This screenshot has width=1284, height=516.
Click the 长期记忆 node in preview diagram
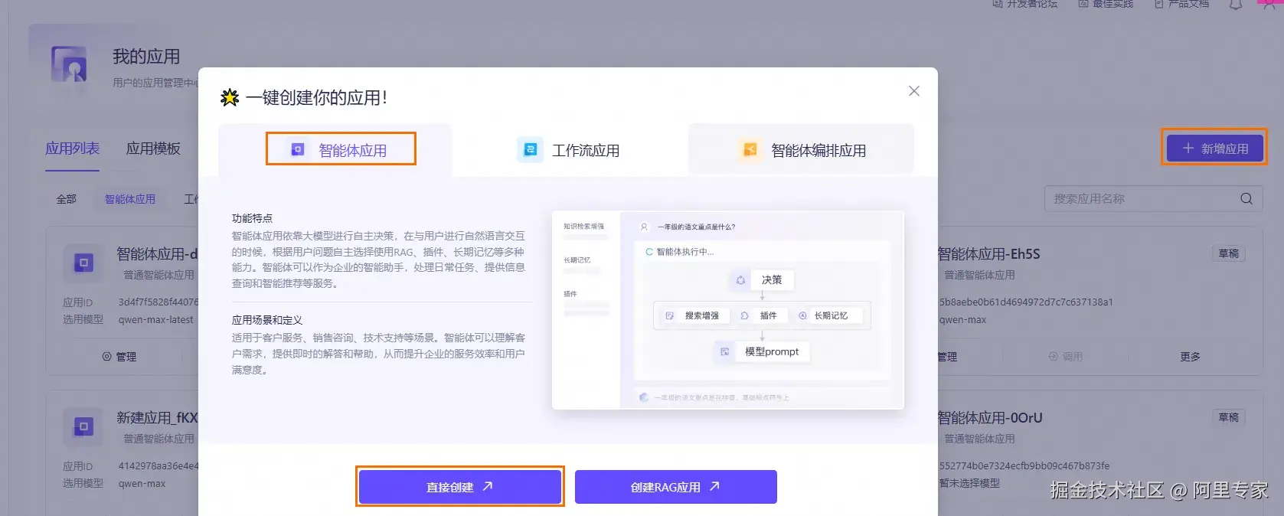point(828,315)
